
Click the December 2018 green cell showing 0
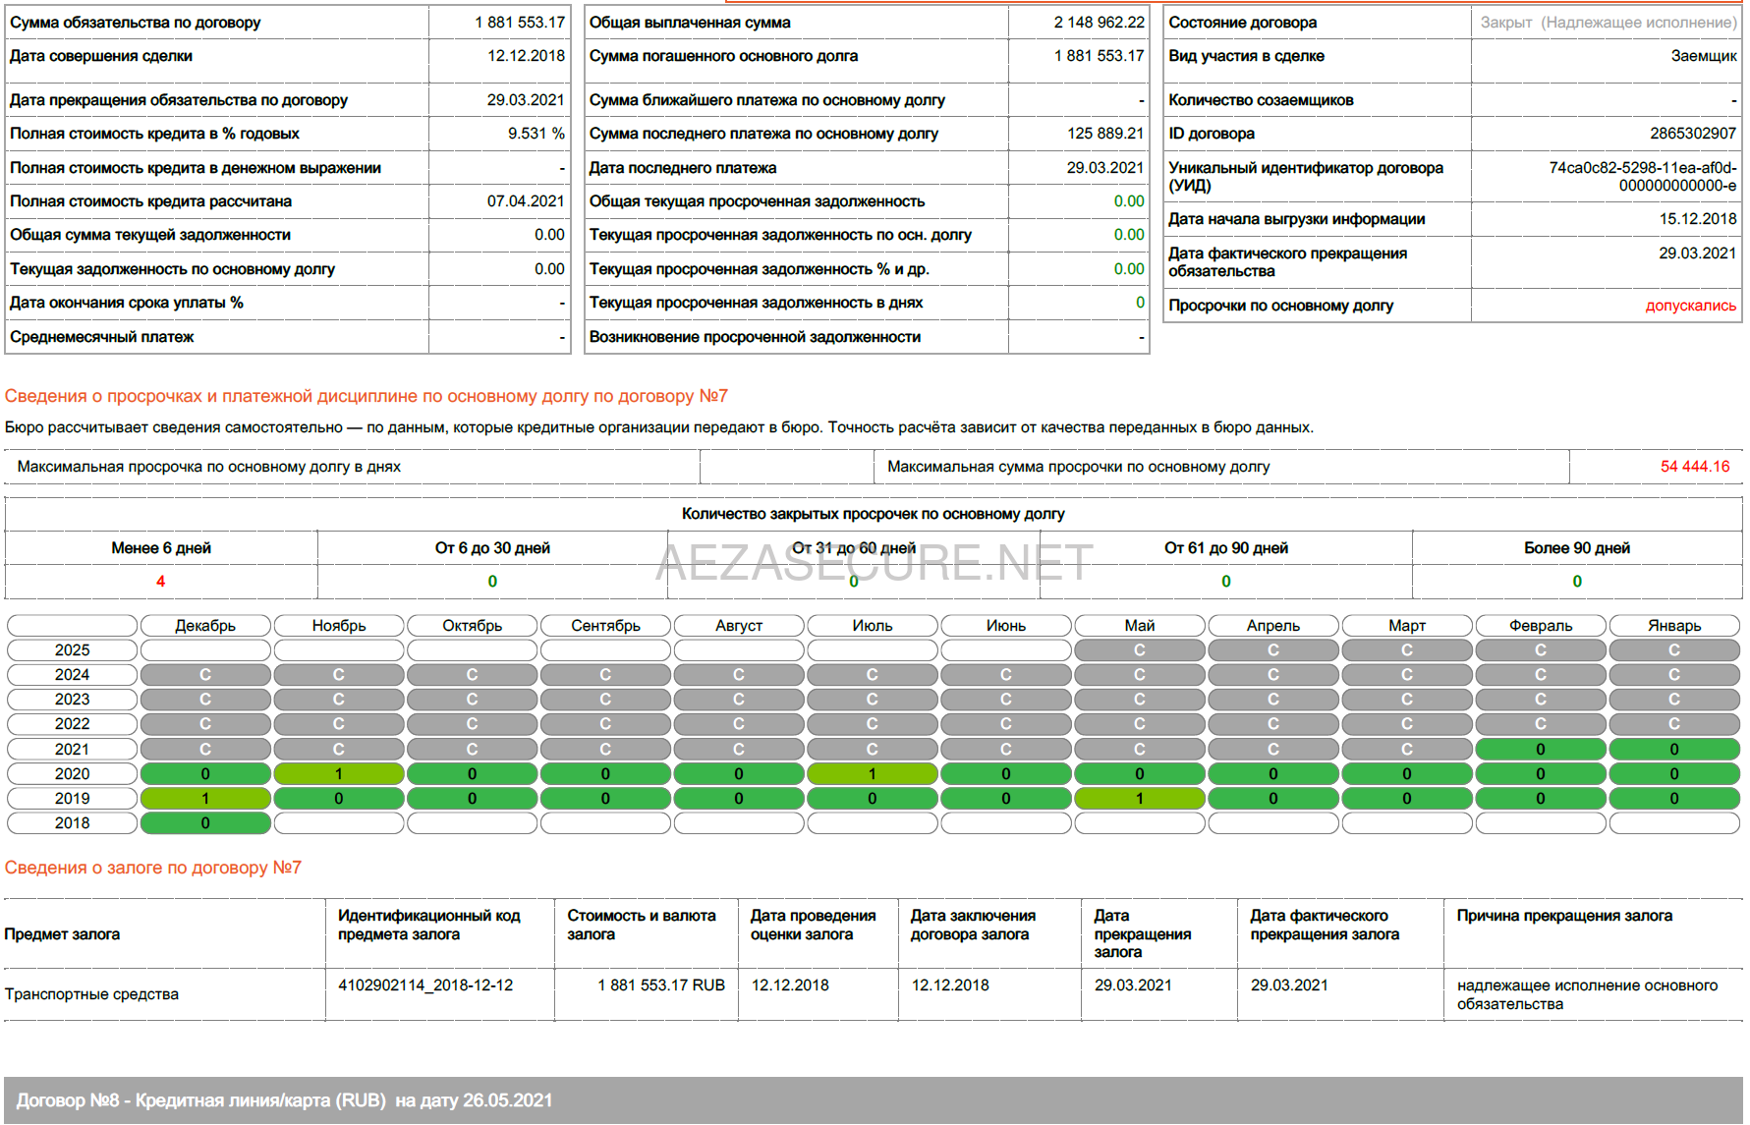tap(205, 823)
